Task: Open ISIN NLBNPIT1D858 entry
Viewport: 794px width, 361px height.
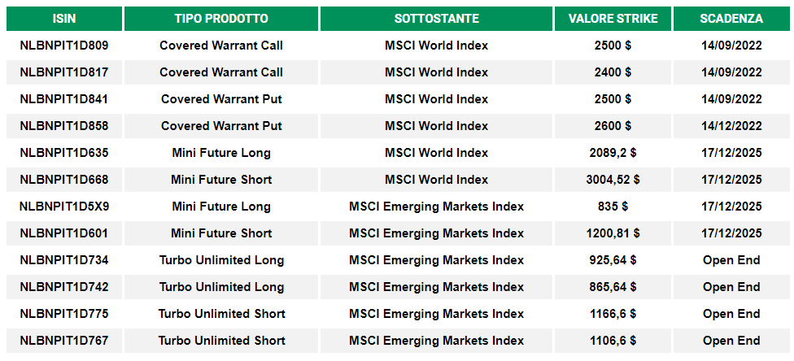Action: pos(64,126)
